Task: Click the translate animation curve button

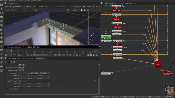Action: tap(49, 73)
